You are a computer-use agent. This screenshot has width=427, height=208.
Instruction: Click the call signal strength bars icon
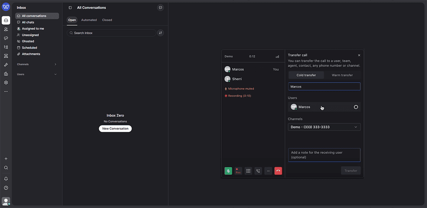click(x=277, y=56)
